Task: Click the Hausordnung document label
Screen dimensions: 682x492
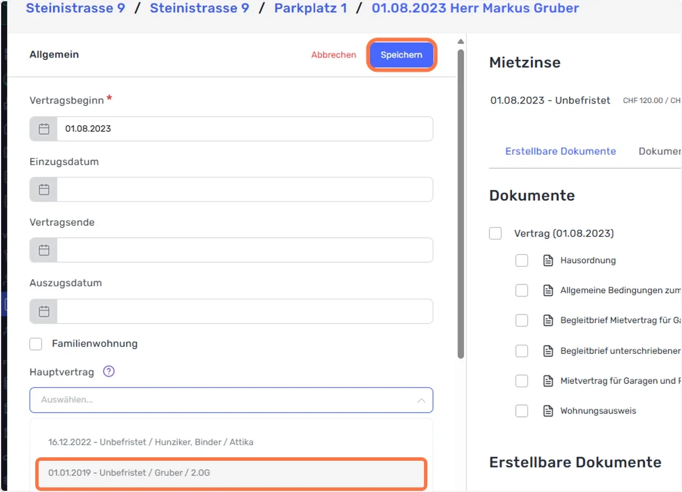Action: click(x=588, y=261)
